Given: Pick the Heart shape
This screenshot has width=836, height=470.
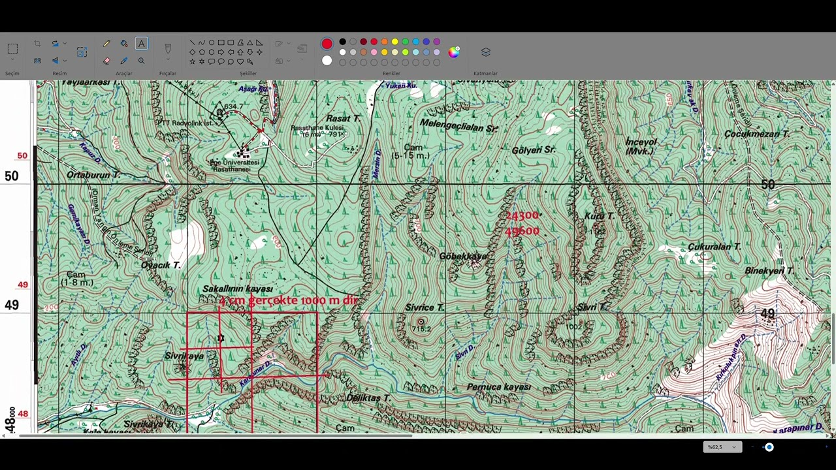Looking at the screenshot, I should [240, 62].
